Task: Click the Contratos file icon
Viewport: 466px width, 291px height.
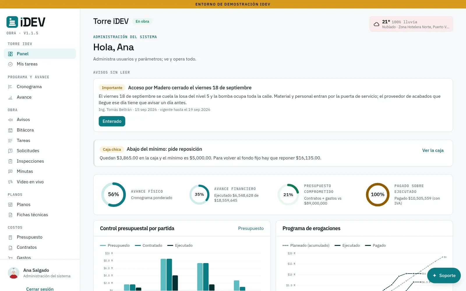Action: (10, 248)
